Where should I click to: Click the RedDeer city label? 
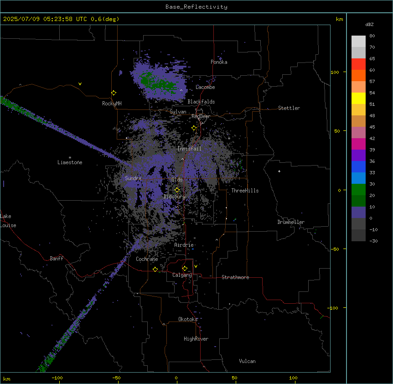(x=201, y=116)
